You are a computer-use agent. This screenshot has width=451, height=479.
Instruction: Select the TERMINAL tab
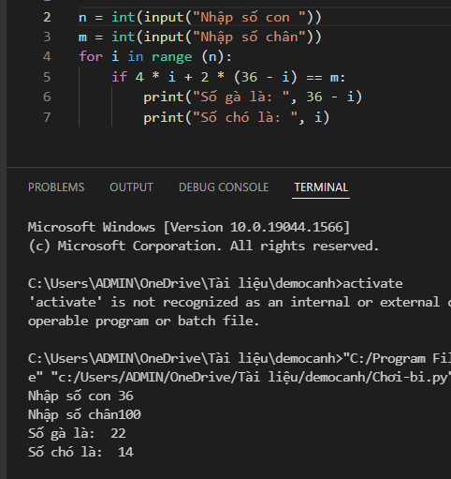coord(321,187)
